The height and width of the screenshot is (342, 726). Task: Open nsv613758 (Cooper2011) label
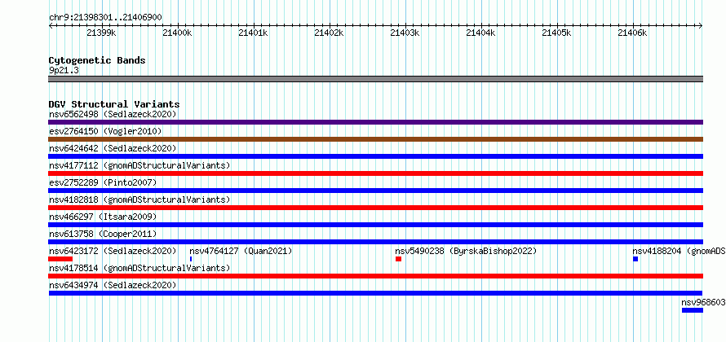103,234
